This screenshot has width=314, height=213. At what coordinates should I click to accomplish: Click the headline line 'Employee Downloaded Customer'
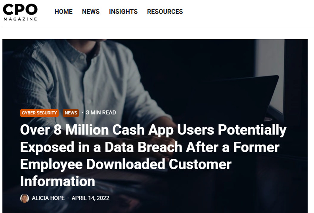126,164
